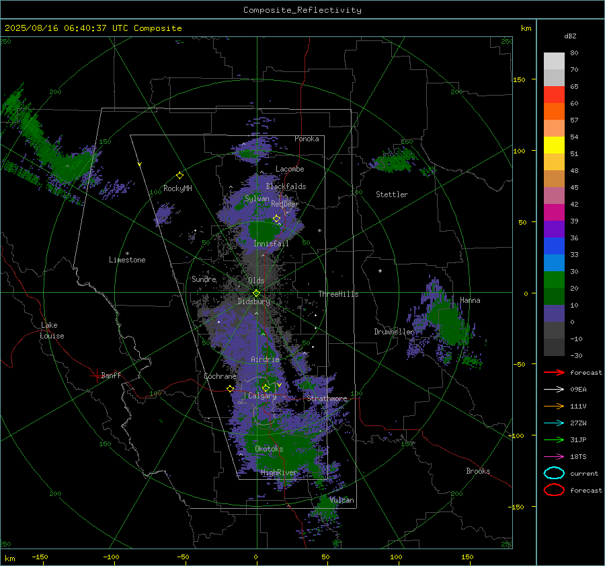The image size is (605, 566).
Task: Pick the dark orange 60 dBZ swatch
Action: click(x=554, y=111)
